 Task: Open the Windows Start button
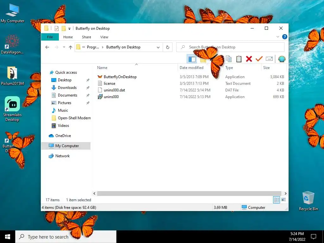point(8,237)
